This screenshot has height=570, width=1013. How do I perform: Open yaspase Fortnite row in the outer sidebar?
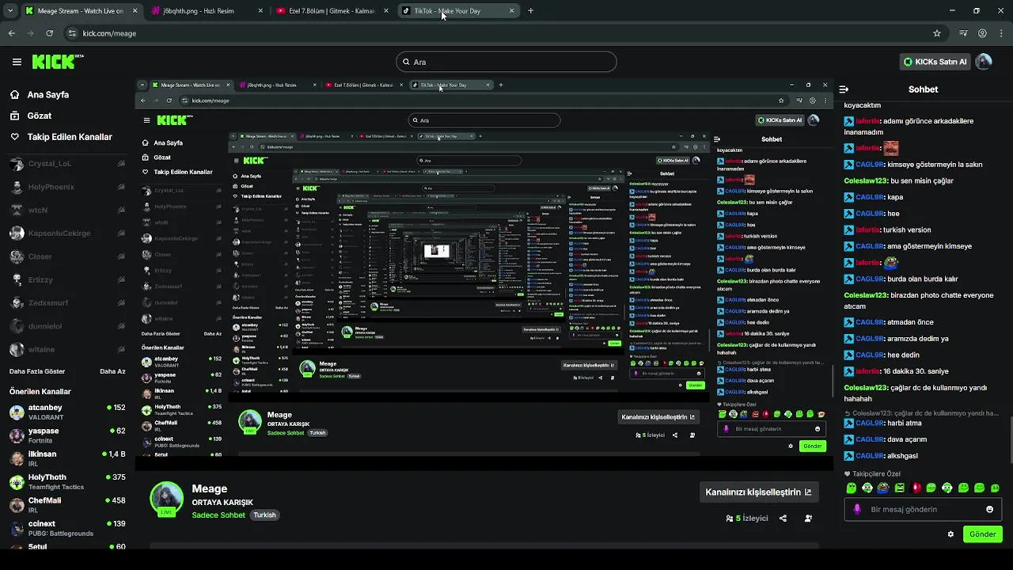[x=67, y=435]
